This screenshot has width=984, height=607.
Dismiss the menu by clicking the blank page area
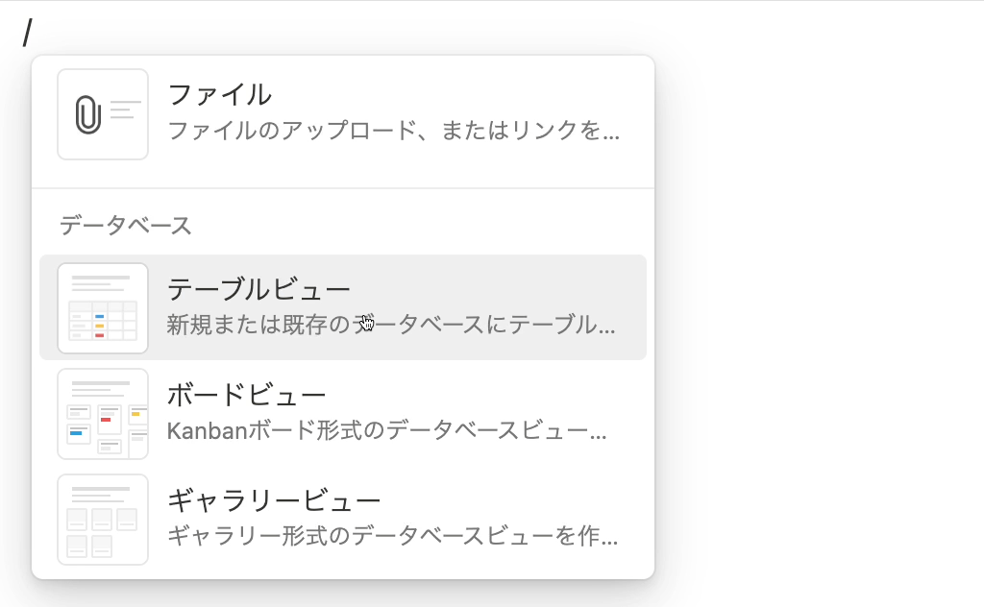click(816, 313)
